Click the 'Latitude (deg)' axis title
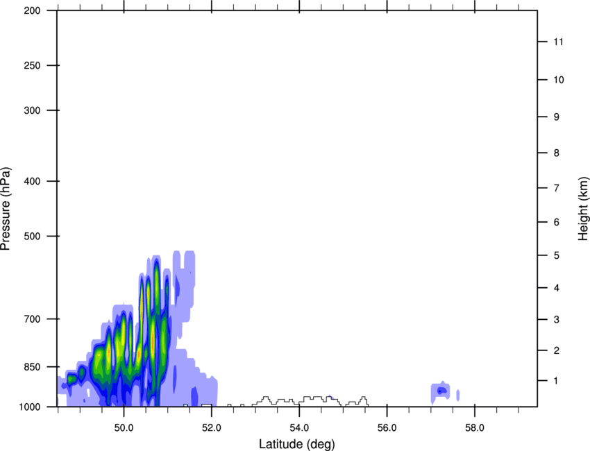The image size is (590, 451). point(296,444)
